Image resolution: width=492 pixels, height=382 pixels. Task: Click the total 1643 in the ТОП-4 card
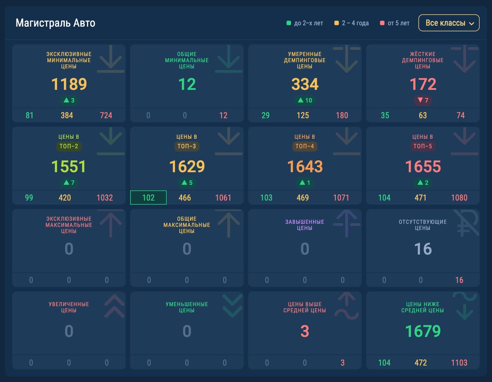pos(305,166)
